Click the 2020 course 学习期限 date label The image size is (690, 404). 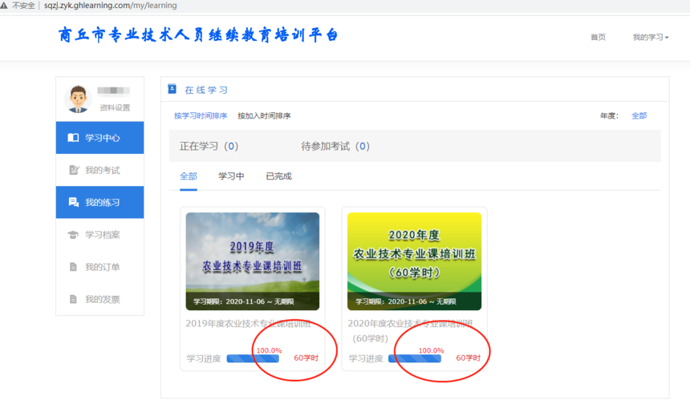406,301
